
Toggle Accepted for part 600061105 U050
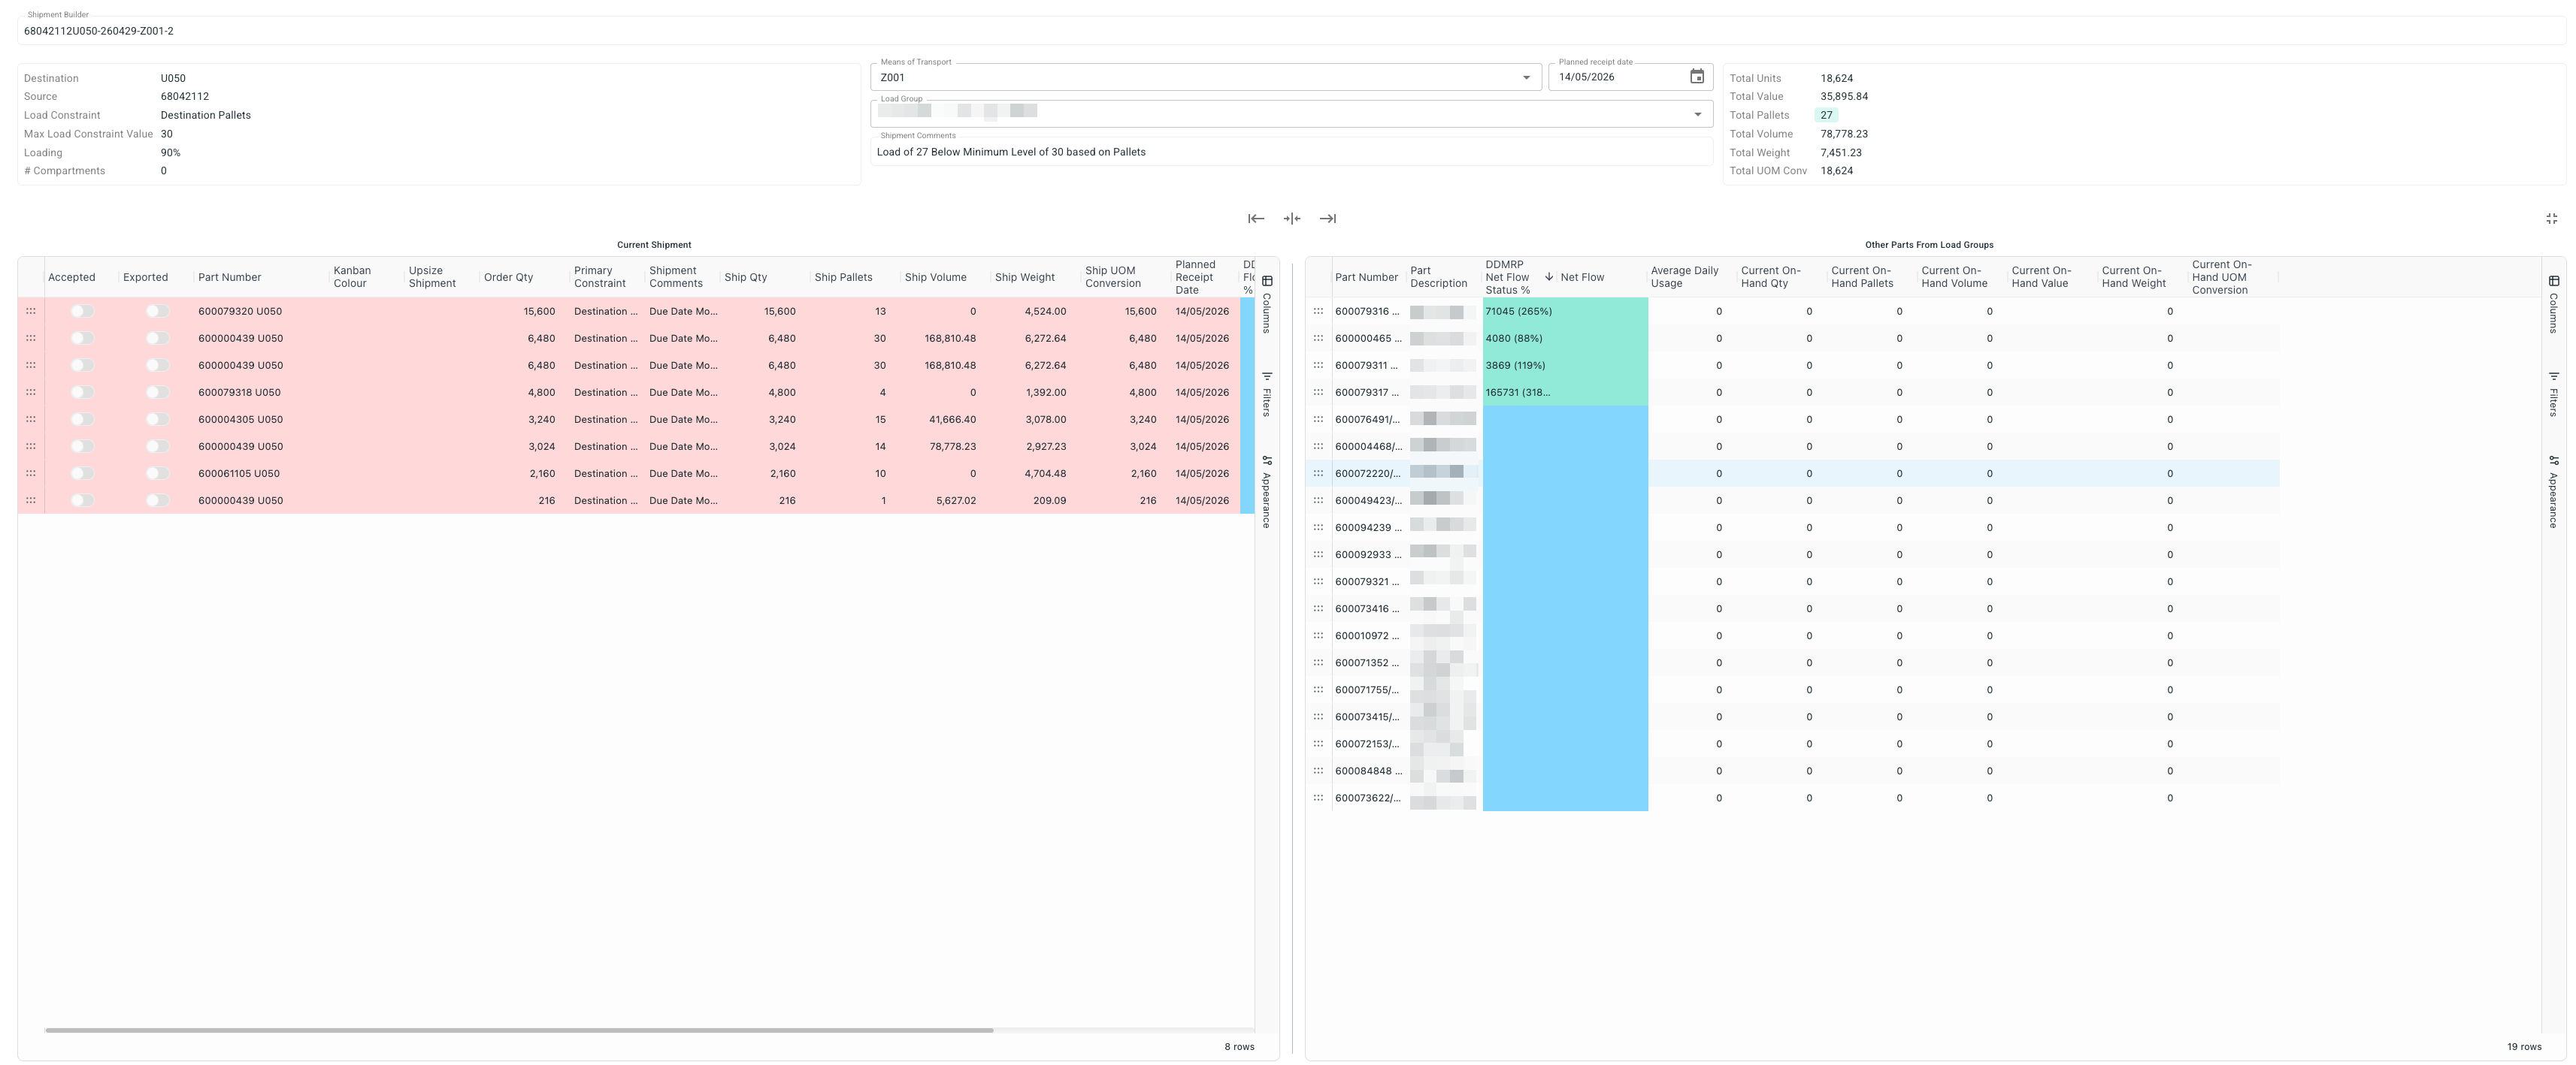point(82,474)
